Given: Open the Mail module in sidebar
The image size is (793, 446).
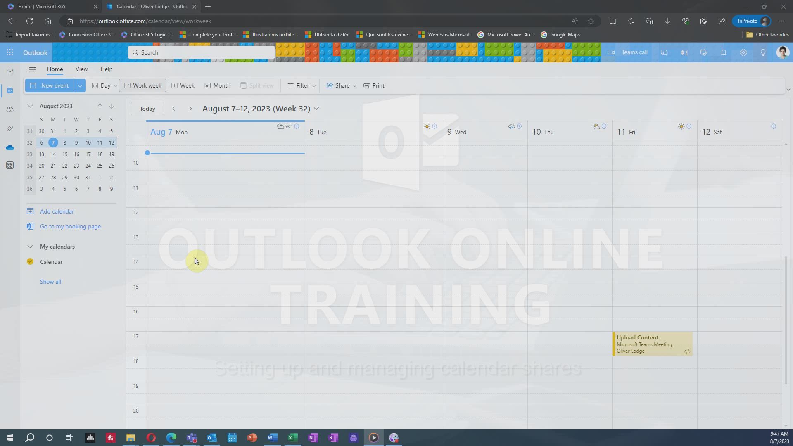Looking at the screenshot, I should [x=10, y=72].
